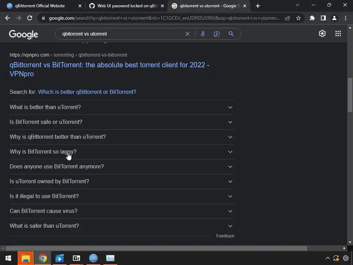Open Chrome three-dot menu

pyautogui.click(x=345, y=18)
